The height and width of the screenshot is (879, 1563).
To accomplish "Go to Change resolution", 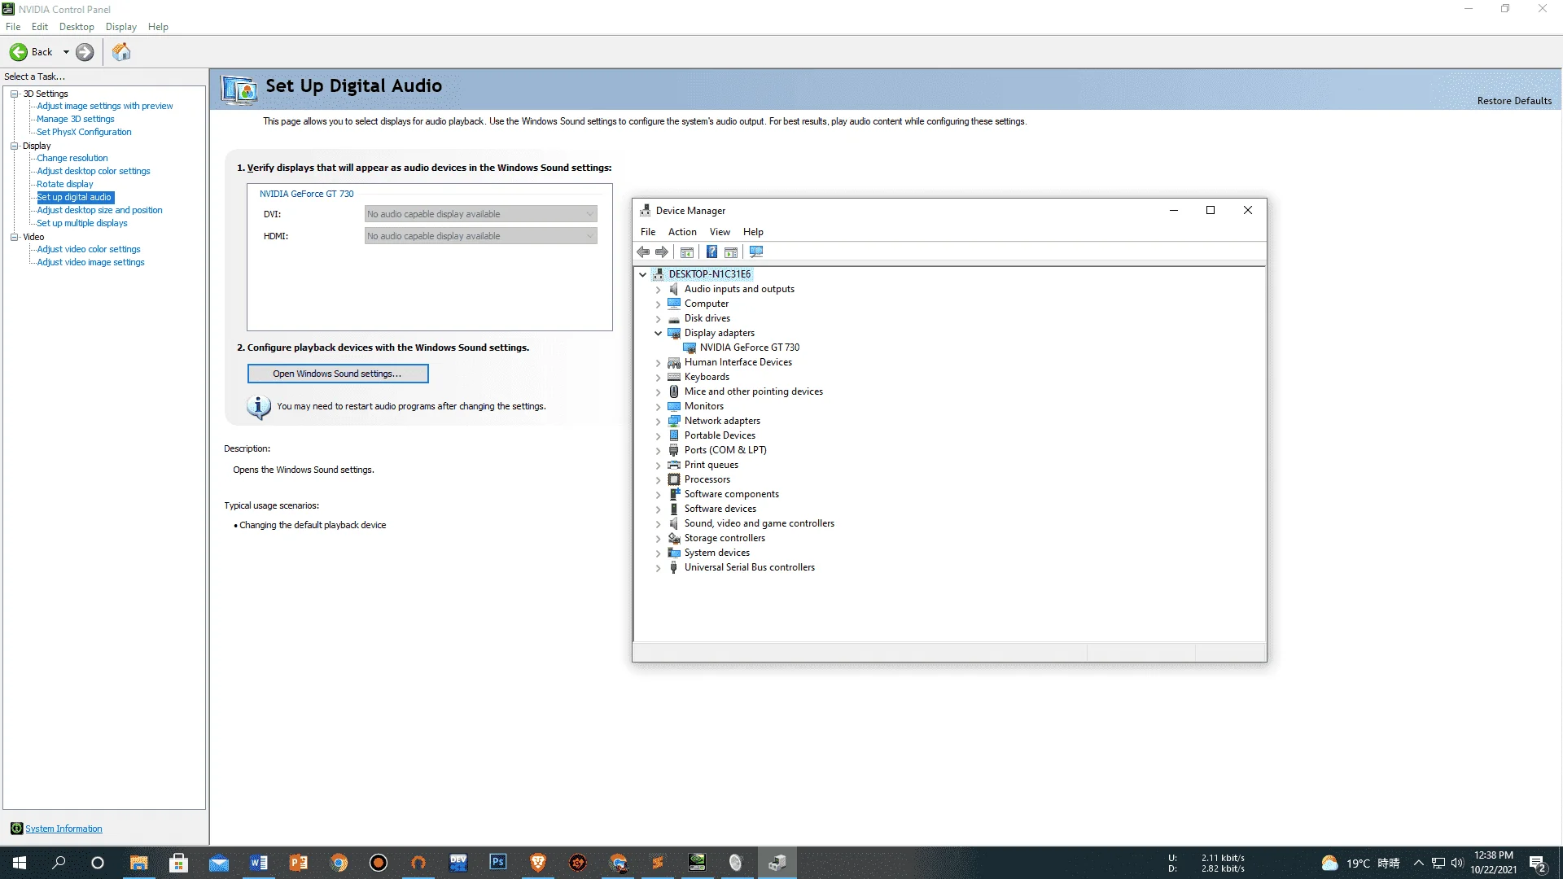I will (x=72, y=158).
